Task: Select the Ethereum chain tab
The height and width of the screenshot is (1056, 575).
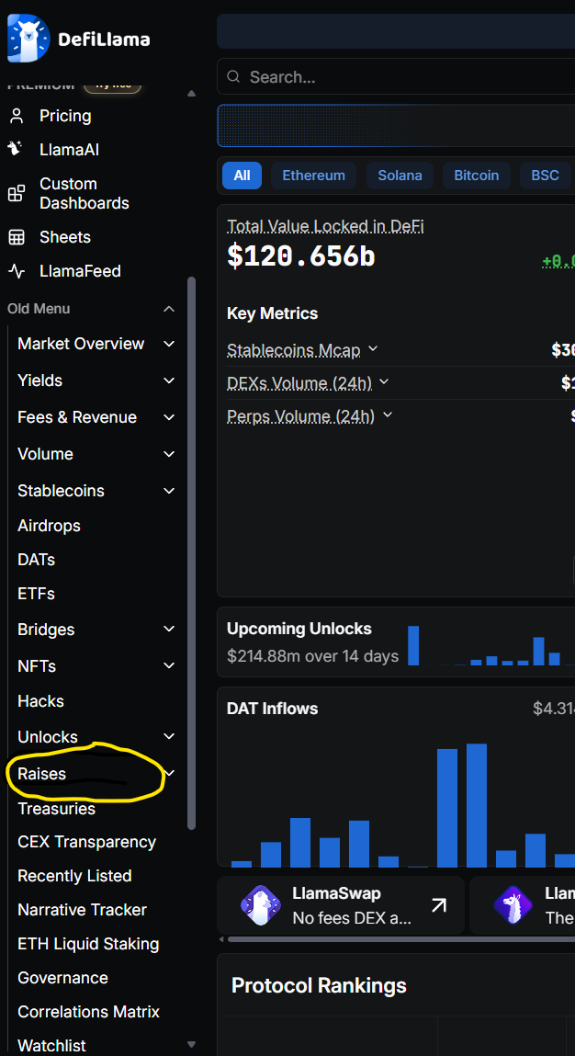Action: pyautogui.click(x=314, y=176)
